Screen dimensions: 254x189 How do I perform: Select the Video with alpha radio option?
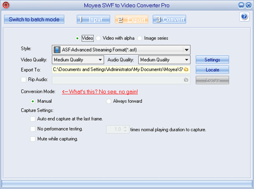[98, 39]
